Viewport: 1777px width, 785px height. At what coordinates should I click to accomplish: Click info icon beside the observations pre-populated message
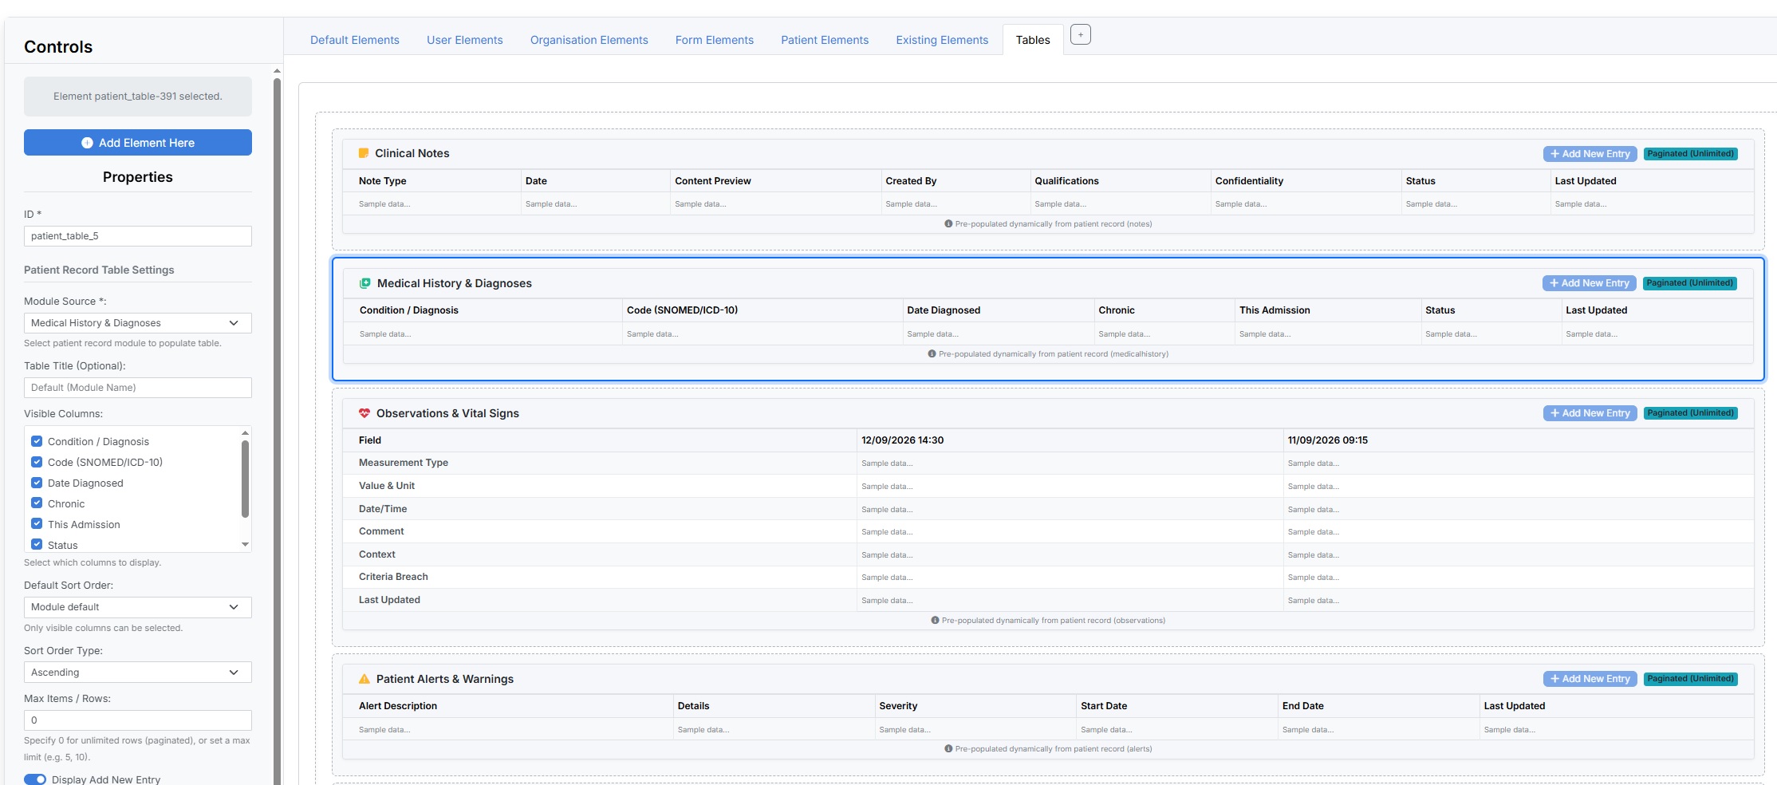pyautogui.click(x=935, y=621)
